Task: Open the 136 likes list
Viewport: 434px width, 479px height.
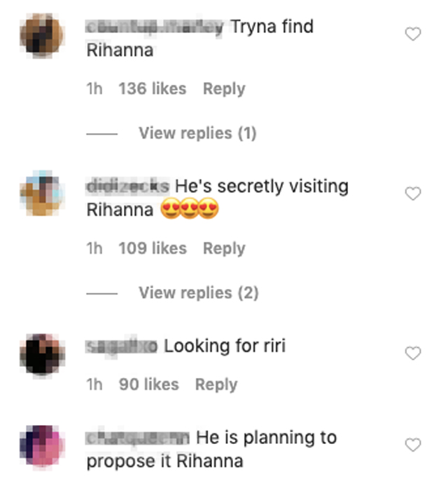Action: tap(153, 88)
